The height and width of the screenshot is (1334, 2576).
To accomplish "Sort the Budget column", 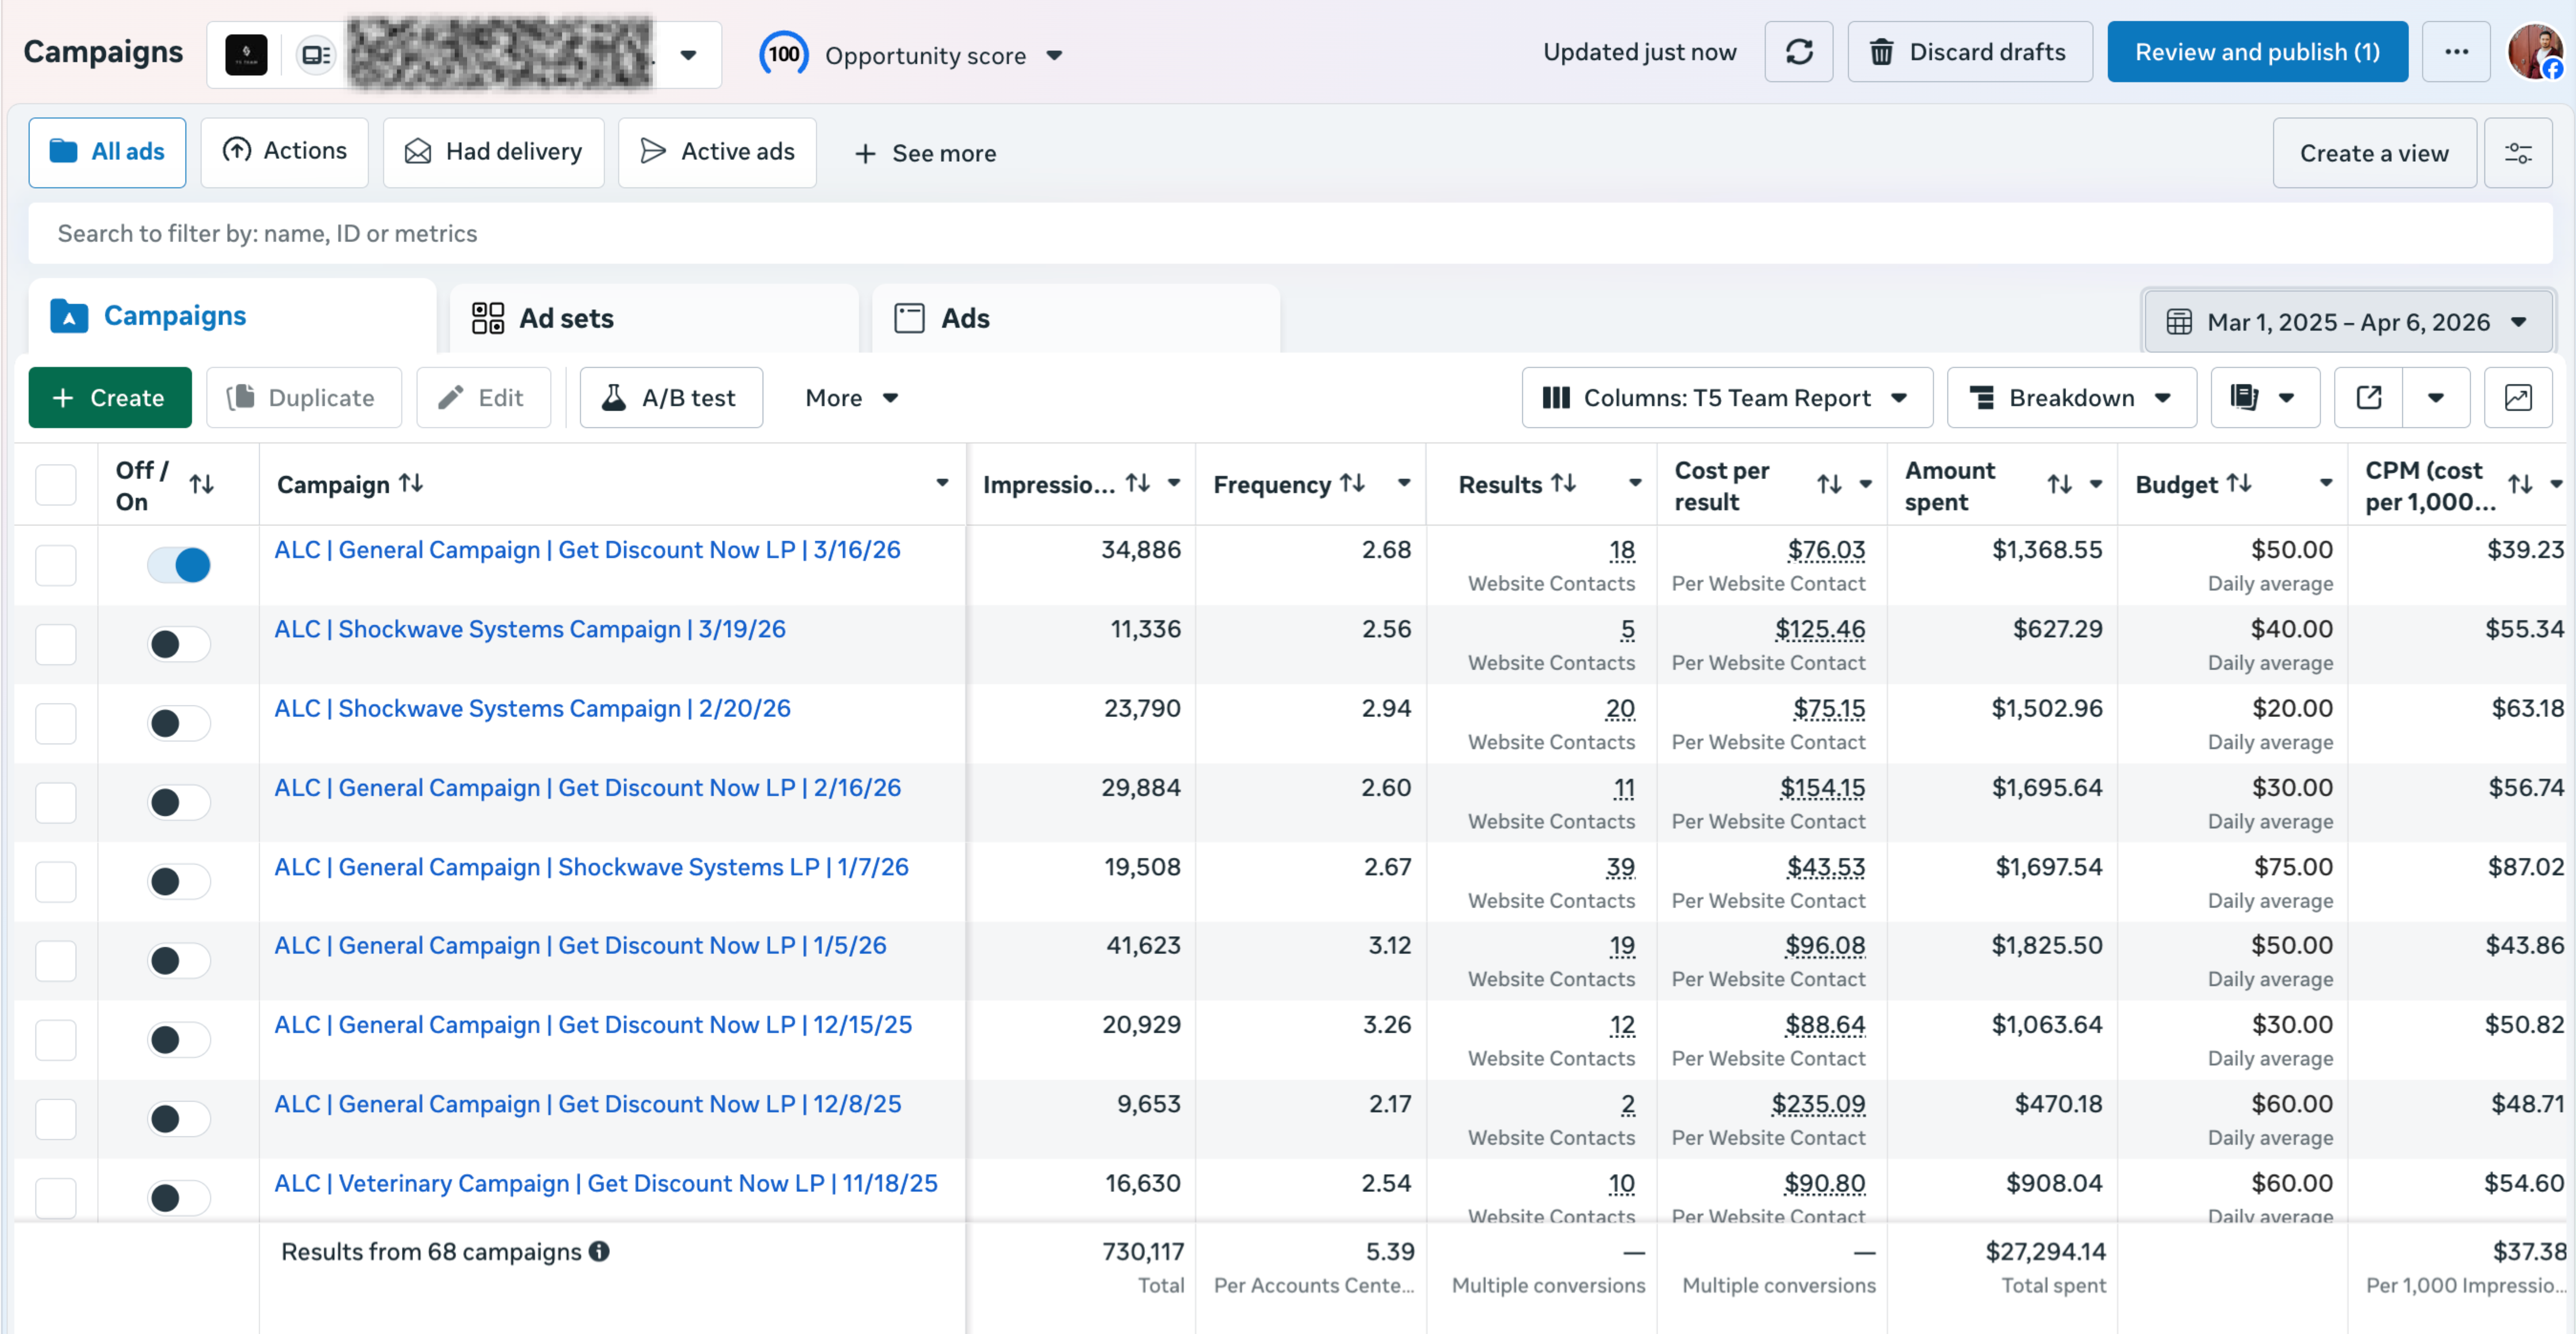I will (x=2239, y=484).
